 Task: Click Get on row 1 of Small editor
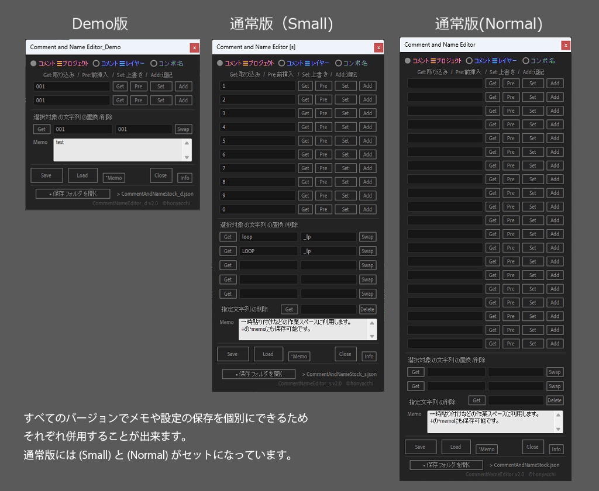click(x=305, y=86)
